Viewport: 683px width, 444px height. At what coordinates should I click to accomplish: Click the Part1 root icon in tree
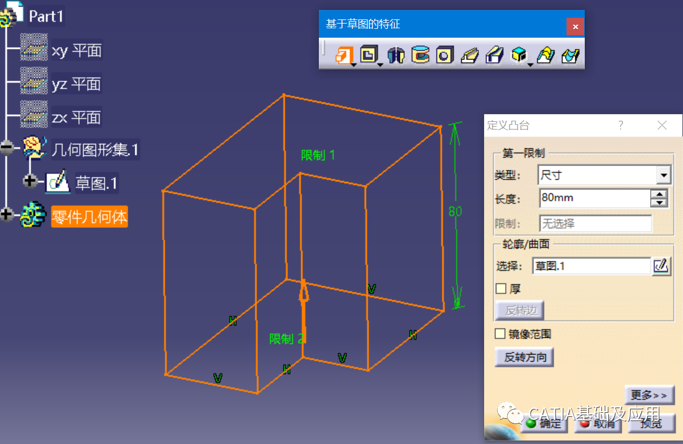(11, 14)
